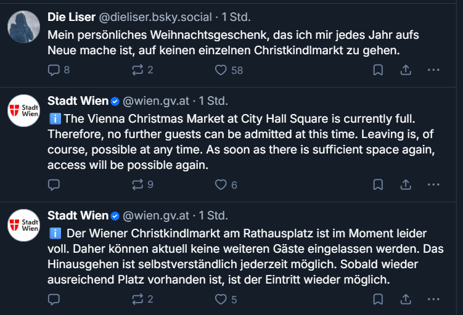Open the @wien.gv.at handle on the English post

click(x=156, y=100)
